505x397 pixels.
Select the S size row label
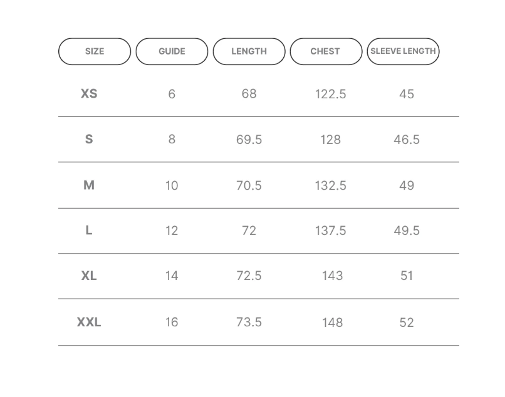89,139
